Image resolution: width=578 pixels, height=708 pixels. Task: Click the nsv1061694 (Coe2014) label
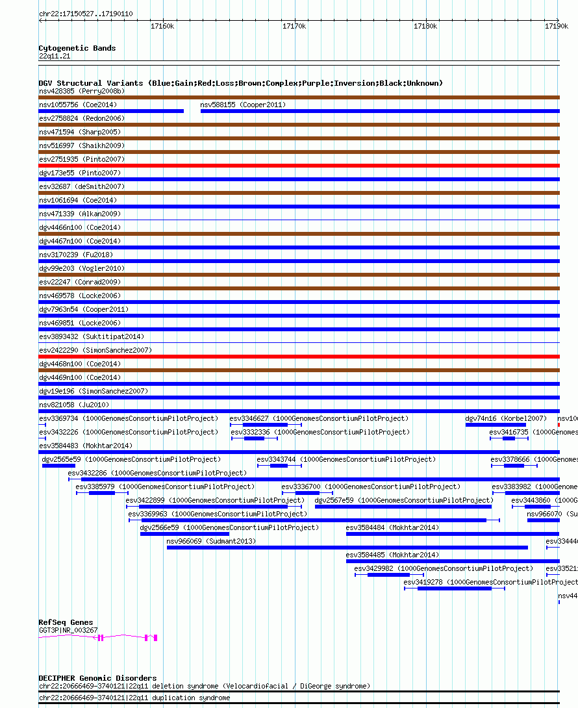pyautogui.click(x=78, y=200)
